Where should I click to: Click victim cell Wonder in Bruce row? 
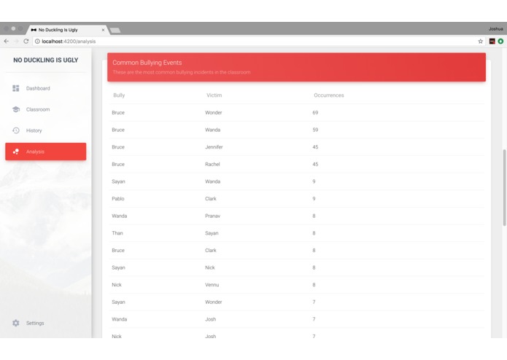pyautogui.click(x=214, y=113)
